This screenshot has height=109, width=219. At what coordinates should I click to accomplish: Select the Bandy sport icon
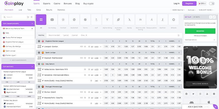pos(129,20)
